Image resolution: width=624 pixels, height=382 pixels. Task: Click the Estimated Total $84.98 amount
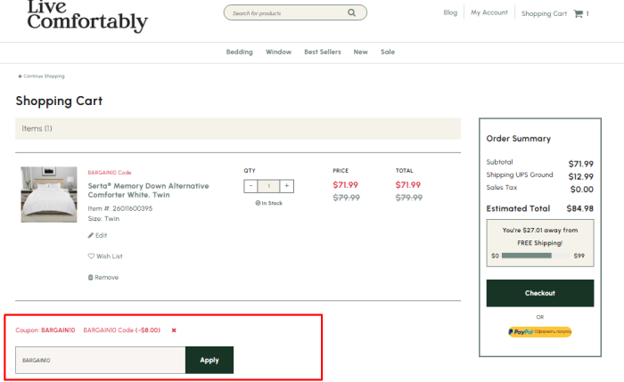coord(579,208)
